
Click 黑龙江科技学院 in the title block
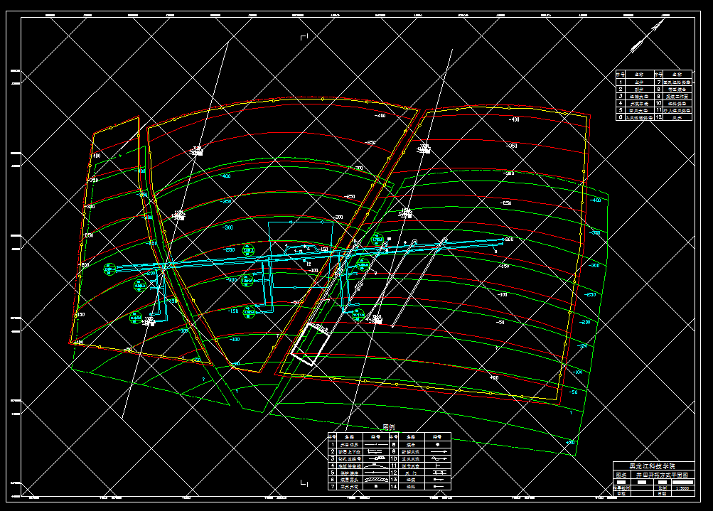(652, 466)
